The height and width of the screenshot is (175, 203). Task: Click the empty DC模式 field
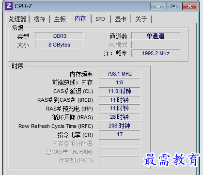click(x=156, y=45)
